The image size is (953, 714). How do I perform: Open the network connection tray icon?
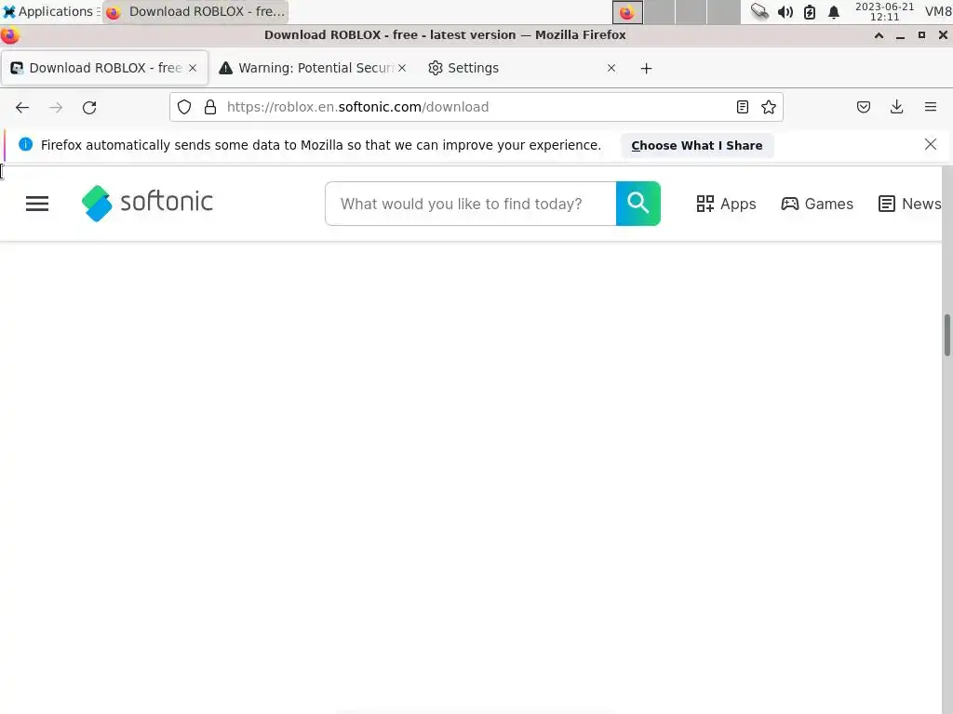[759, 11]
